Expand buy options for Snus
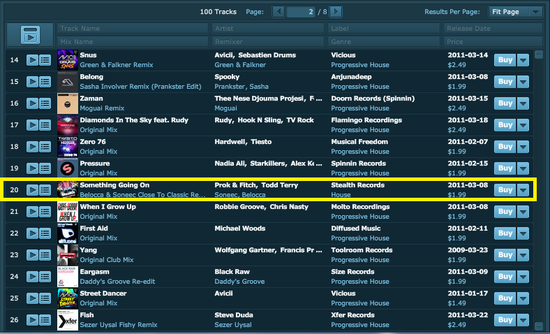 (523, 60)
